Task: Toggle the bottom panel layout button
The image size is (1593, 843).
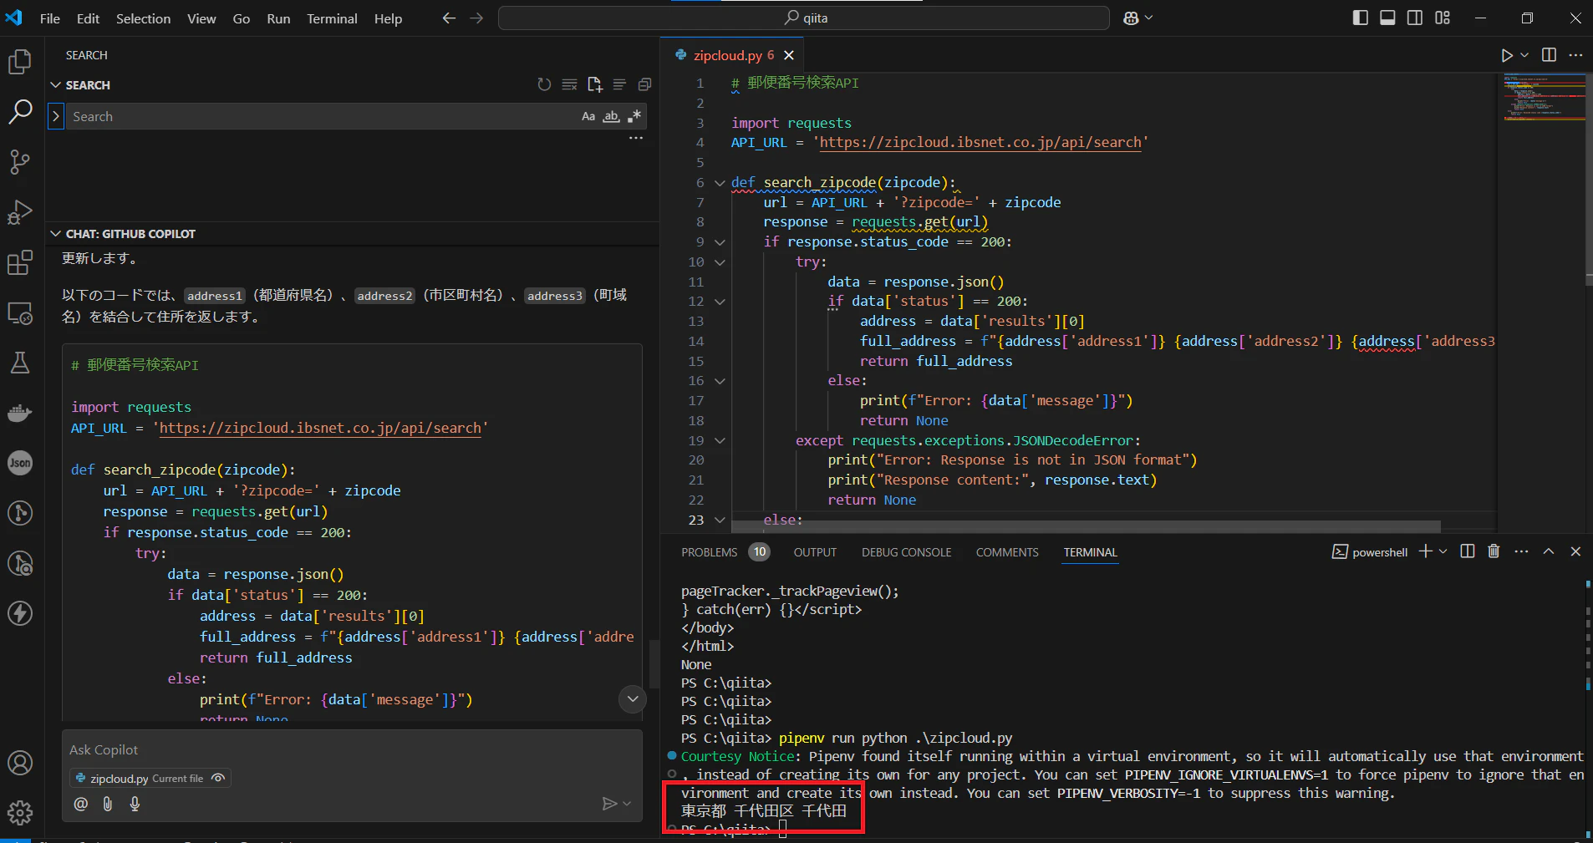Action: (x=1387, y=18)
